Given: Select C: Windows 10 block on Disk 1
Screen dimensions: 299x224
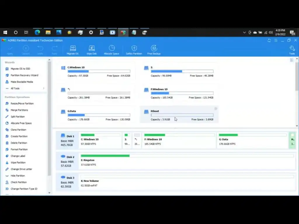Looking at the screenshot, I should pyautogui.click(x=100, y=140).
